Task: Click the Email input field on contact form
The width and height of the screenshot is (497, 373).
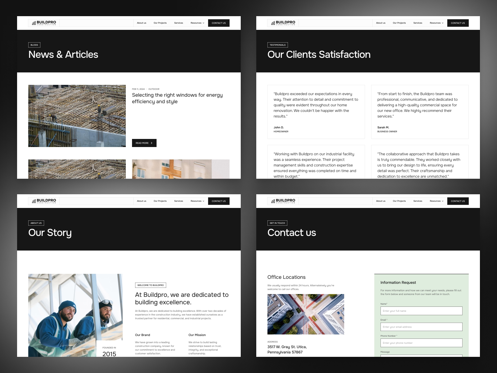Action: tap(421, 327)
